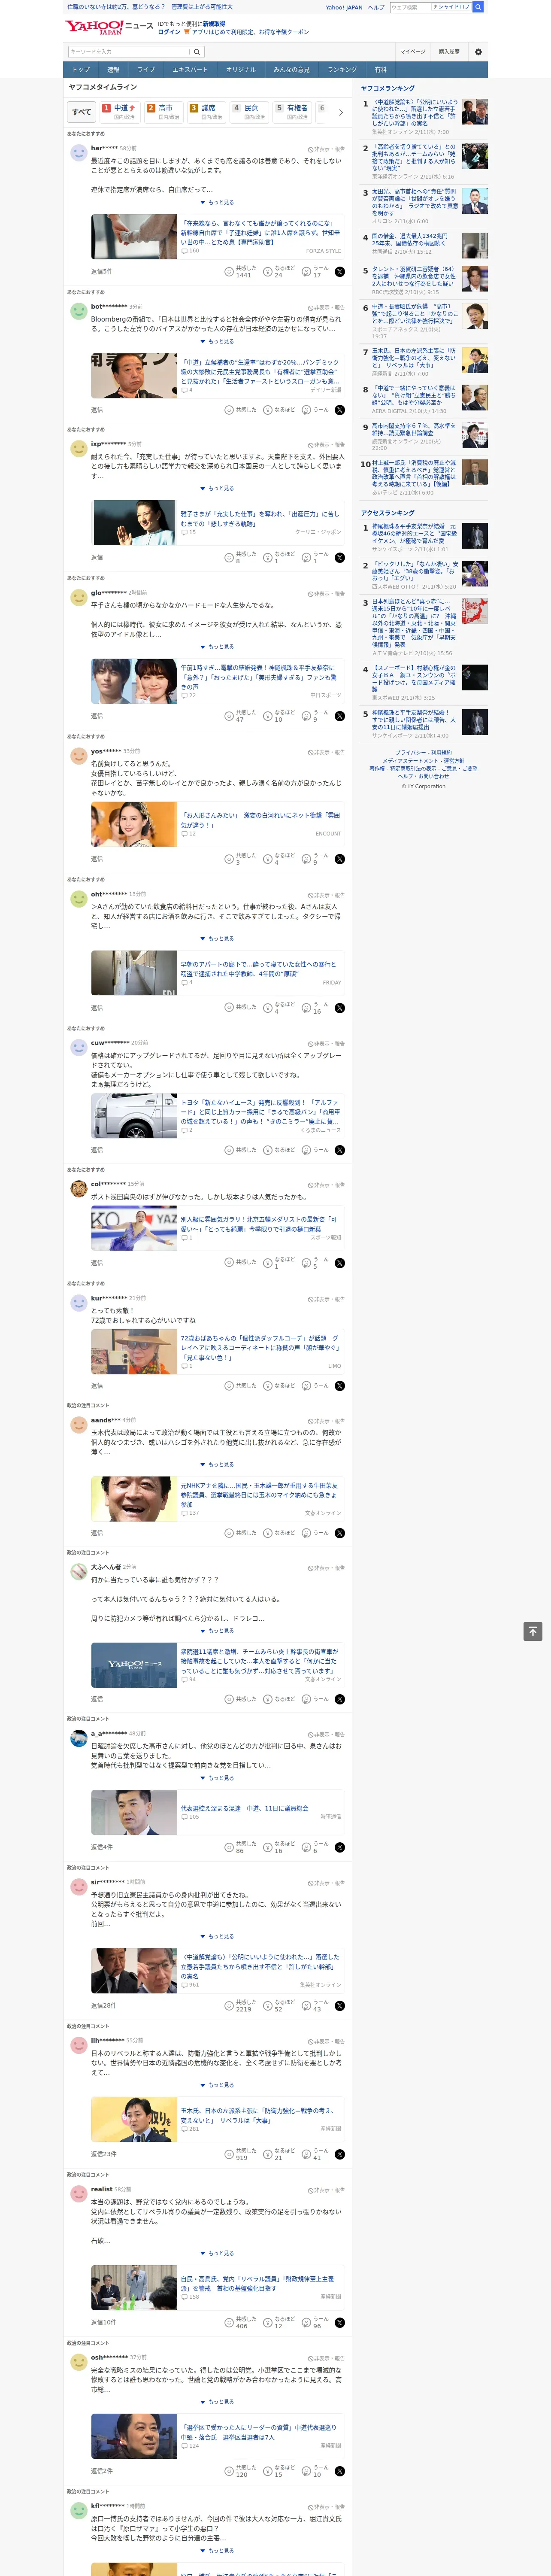Click comment count icon on 子連れ妊婦 article

click(184, 251)
